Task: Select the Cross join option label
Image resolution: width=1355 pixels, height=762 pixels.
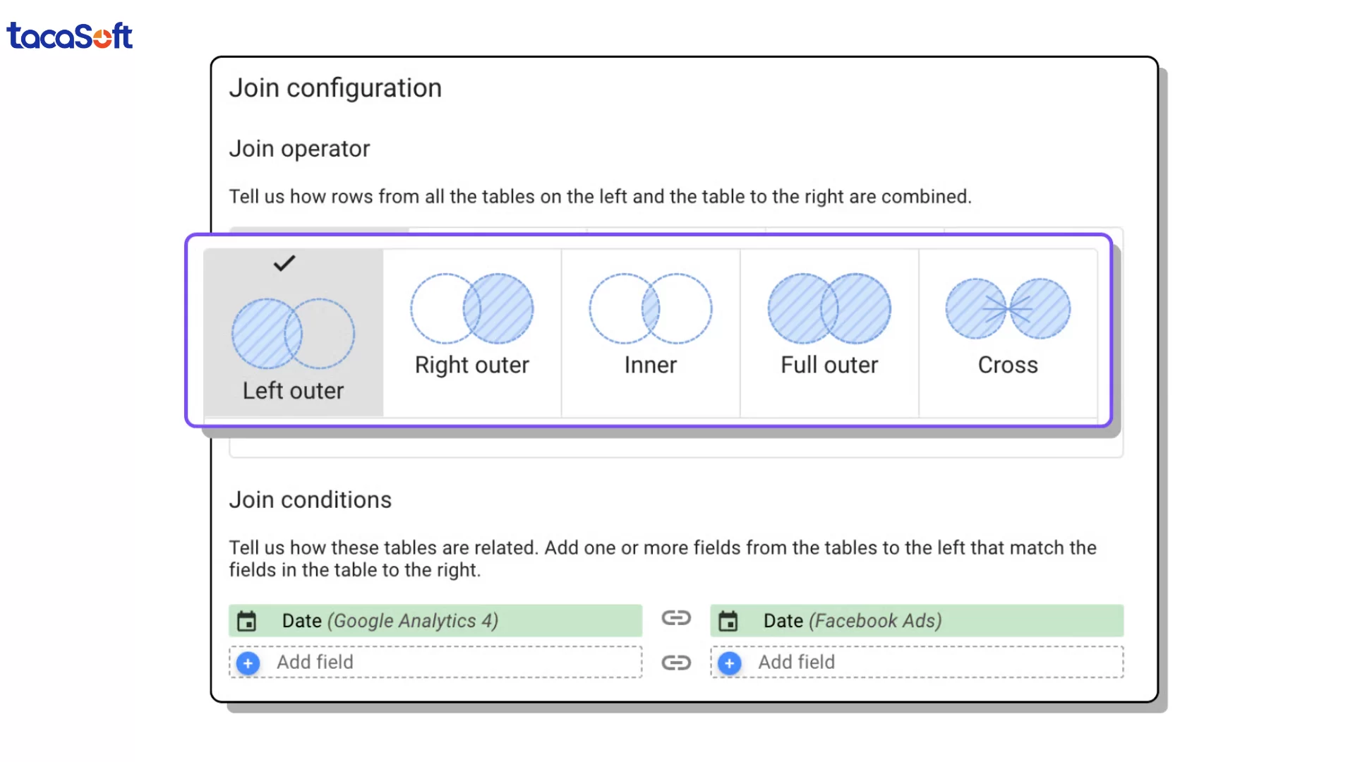Action: (x=1008, y=365)
